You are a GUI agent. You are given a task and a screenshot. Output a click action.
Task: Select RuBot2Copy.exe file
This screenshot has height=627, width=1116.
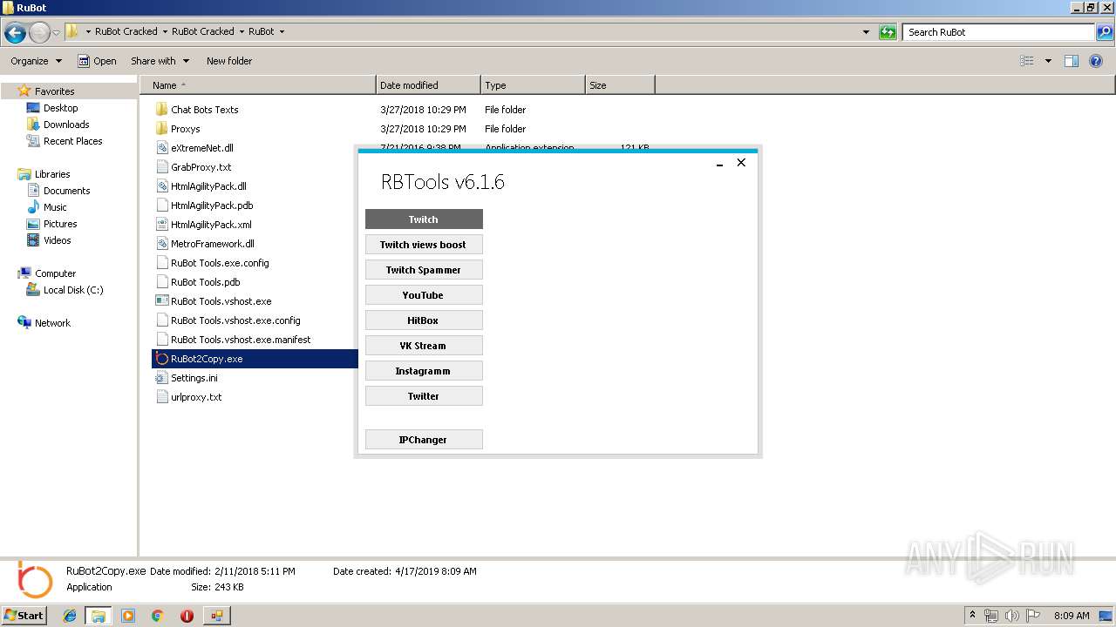255,359
